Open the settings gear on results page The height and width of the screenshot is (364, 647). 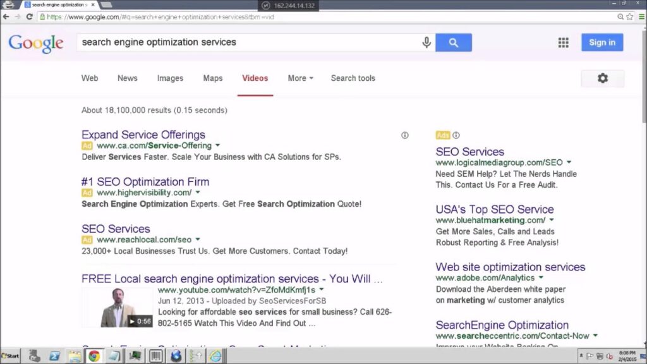click(x=602, y=78)
